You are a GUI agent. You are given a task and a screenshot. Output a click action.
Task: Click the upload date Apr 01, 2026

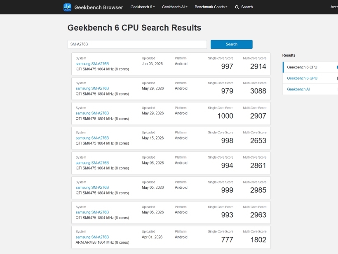click(152, 237)
